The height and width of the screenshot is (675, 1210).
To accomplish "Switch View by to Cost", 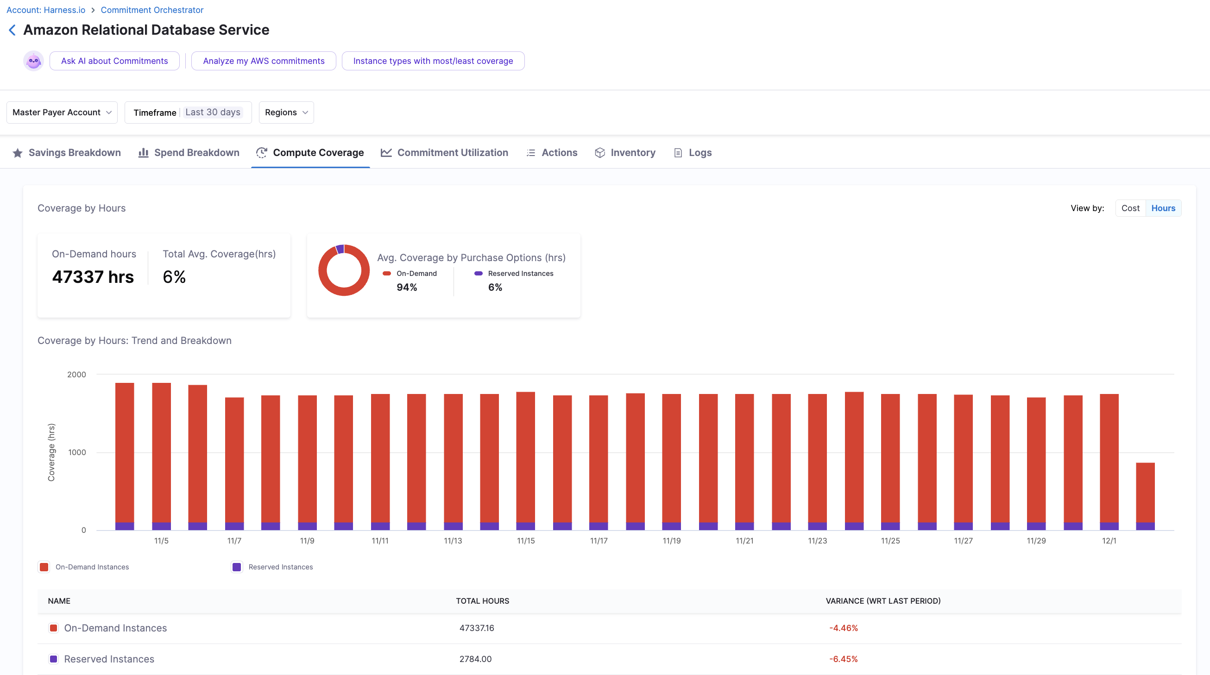I will coord(1130,208).
